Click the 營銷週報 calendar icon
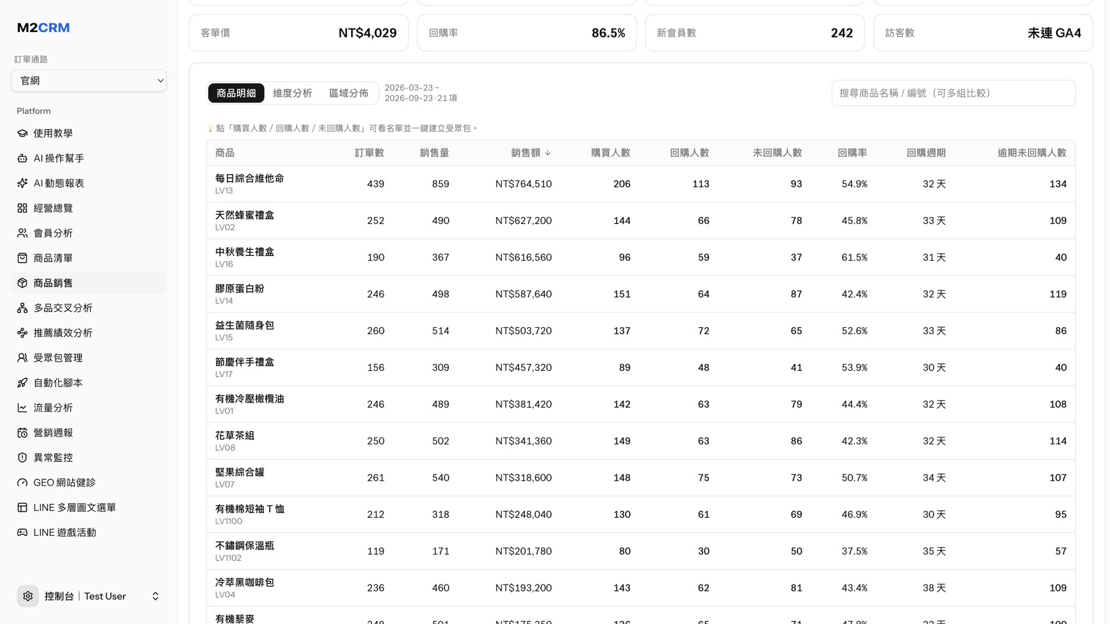1110x624 pixels. [22, 433]
